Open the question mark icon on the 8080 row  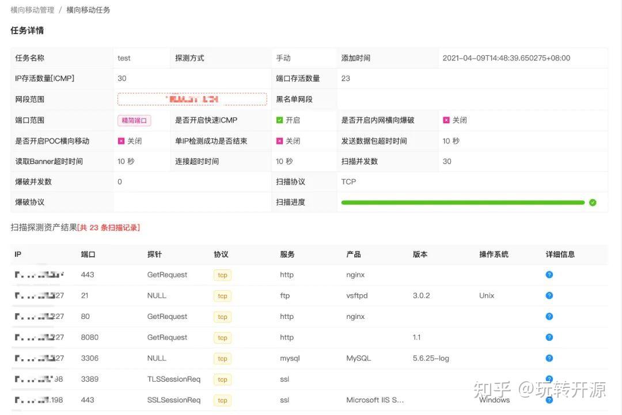pos(549,337)
